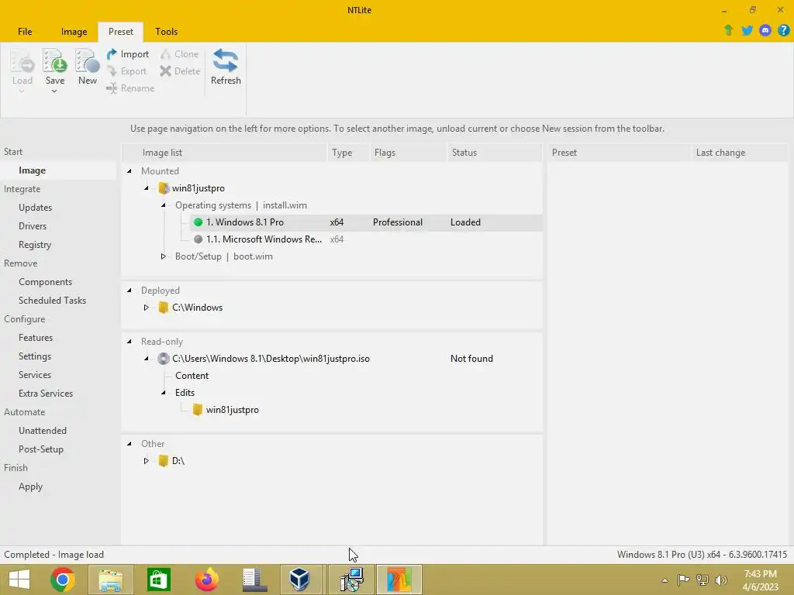Open the Components page

click(45, 282)
